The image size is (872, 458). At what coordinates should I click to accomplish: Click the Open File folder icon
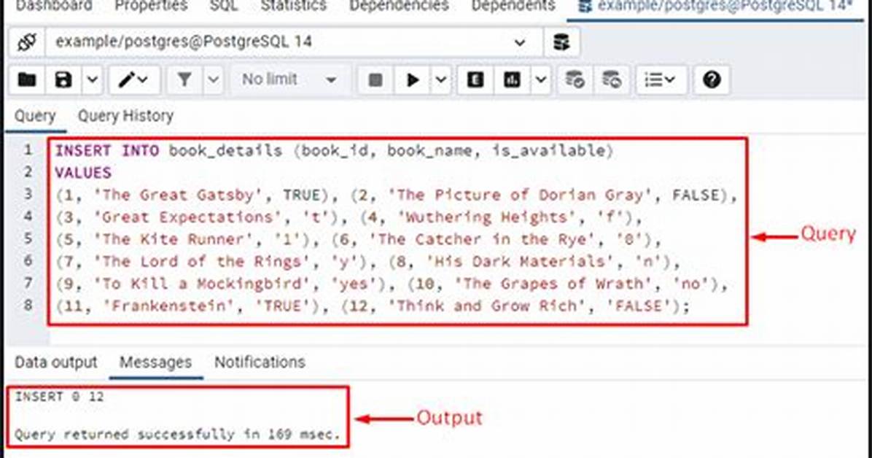tap(27, 80)
